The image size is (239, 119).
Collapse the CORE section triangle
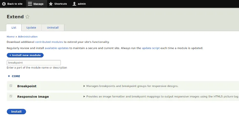coord(9,76)
